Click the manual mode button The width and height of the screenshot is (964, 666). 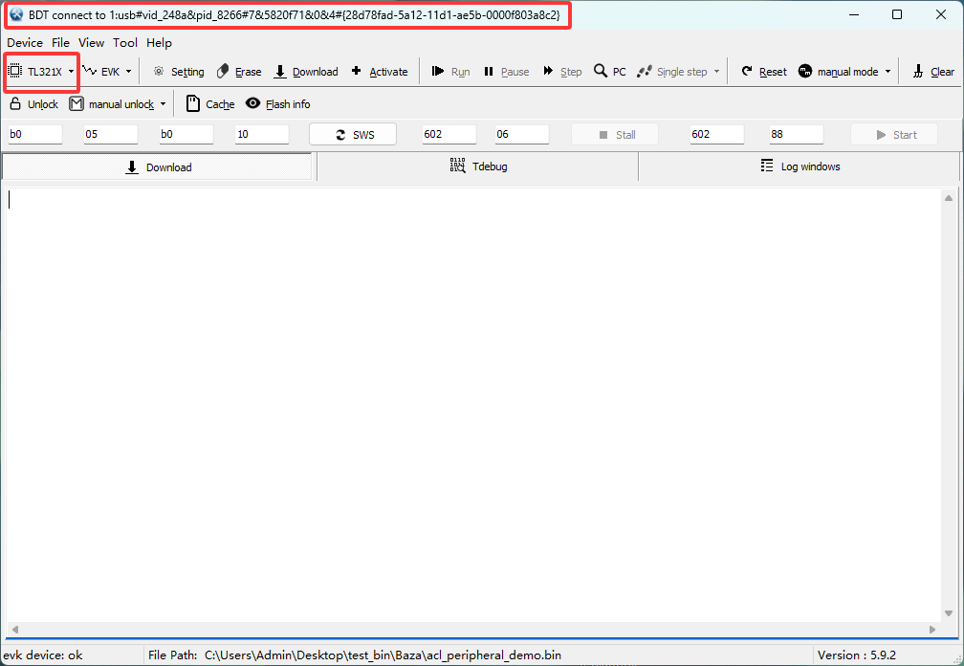pyautogui.click(x=839, y=72)
